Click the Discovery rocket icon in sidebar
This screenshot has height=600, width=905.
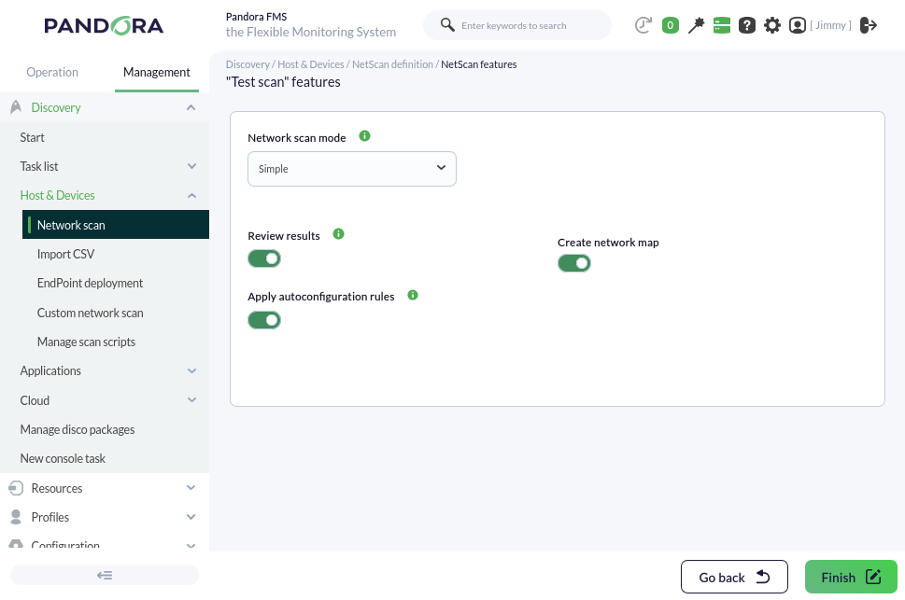point(16,106)
